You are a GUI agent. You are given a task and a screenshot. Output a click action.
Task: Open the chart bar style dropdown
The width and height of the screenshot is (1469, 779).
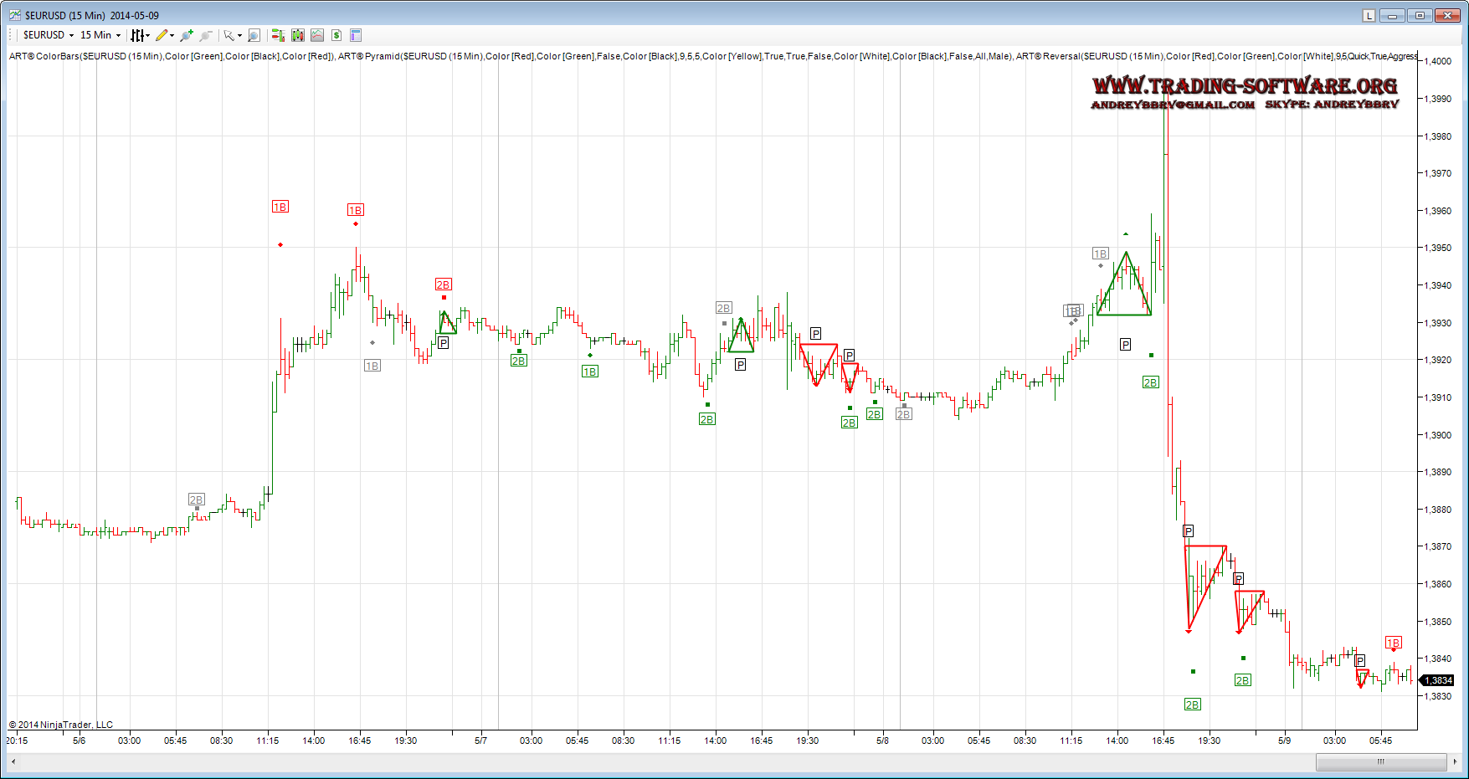click(x=140, y=35)
